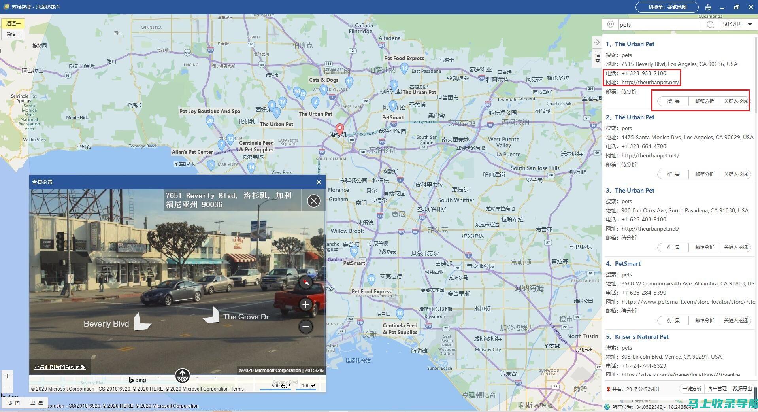Image resolution: width=758 pixels, height=412 pixels.
Task: Select map marker 5 Allan's Pet Center
Action: click(x=211, y=165)
